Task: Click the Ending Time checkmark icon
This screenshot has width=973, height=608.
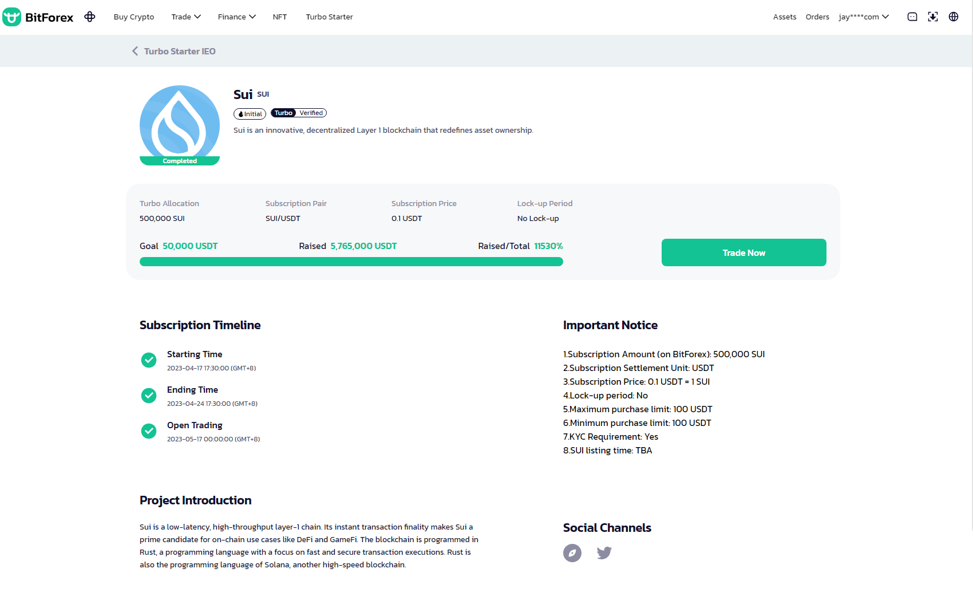Action: 149,395
